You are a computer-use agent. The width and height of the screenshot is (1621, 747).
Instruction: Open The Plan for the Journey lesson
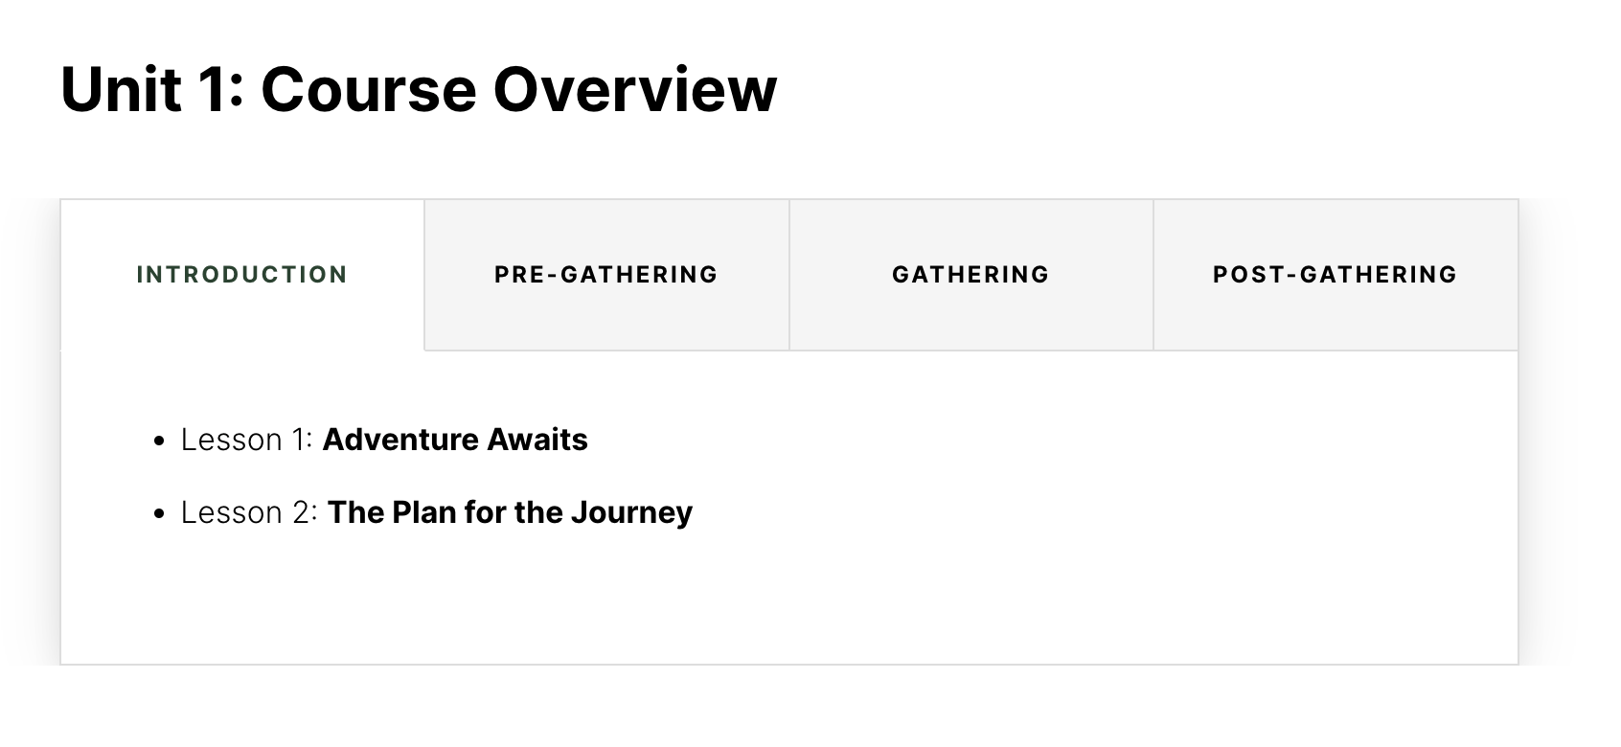click(510, 512)
